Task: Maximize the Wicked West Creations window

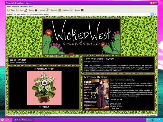Action: pyautogui.click(x=154, y=3)
